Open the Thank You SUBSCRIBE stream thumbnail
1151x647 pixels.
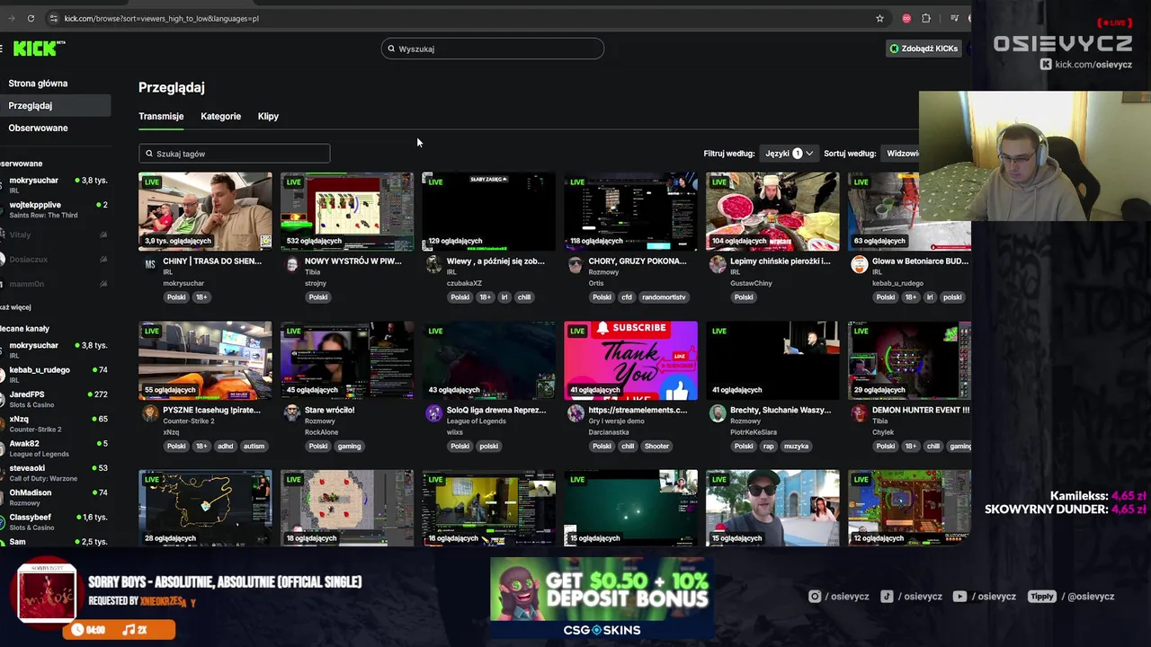pos(630,360)
